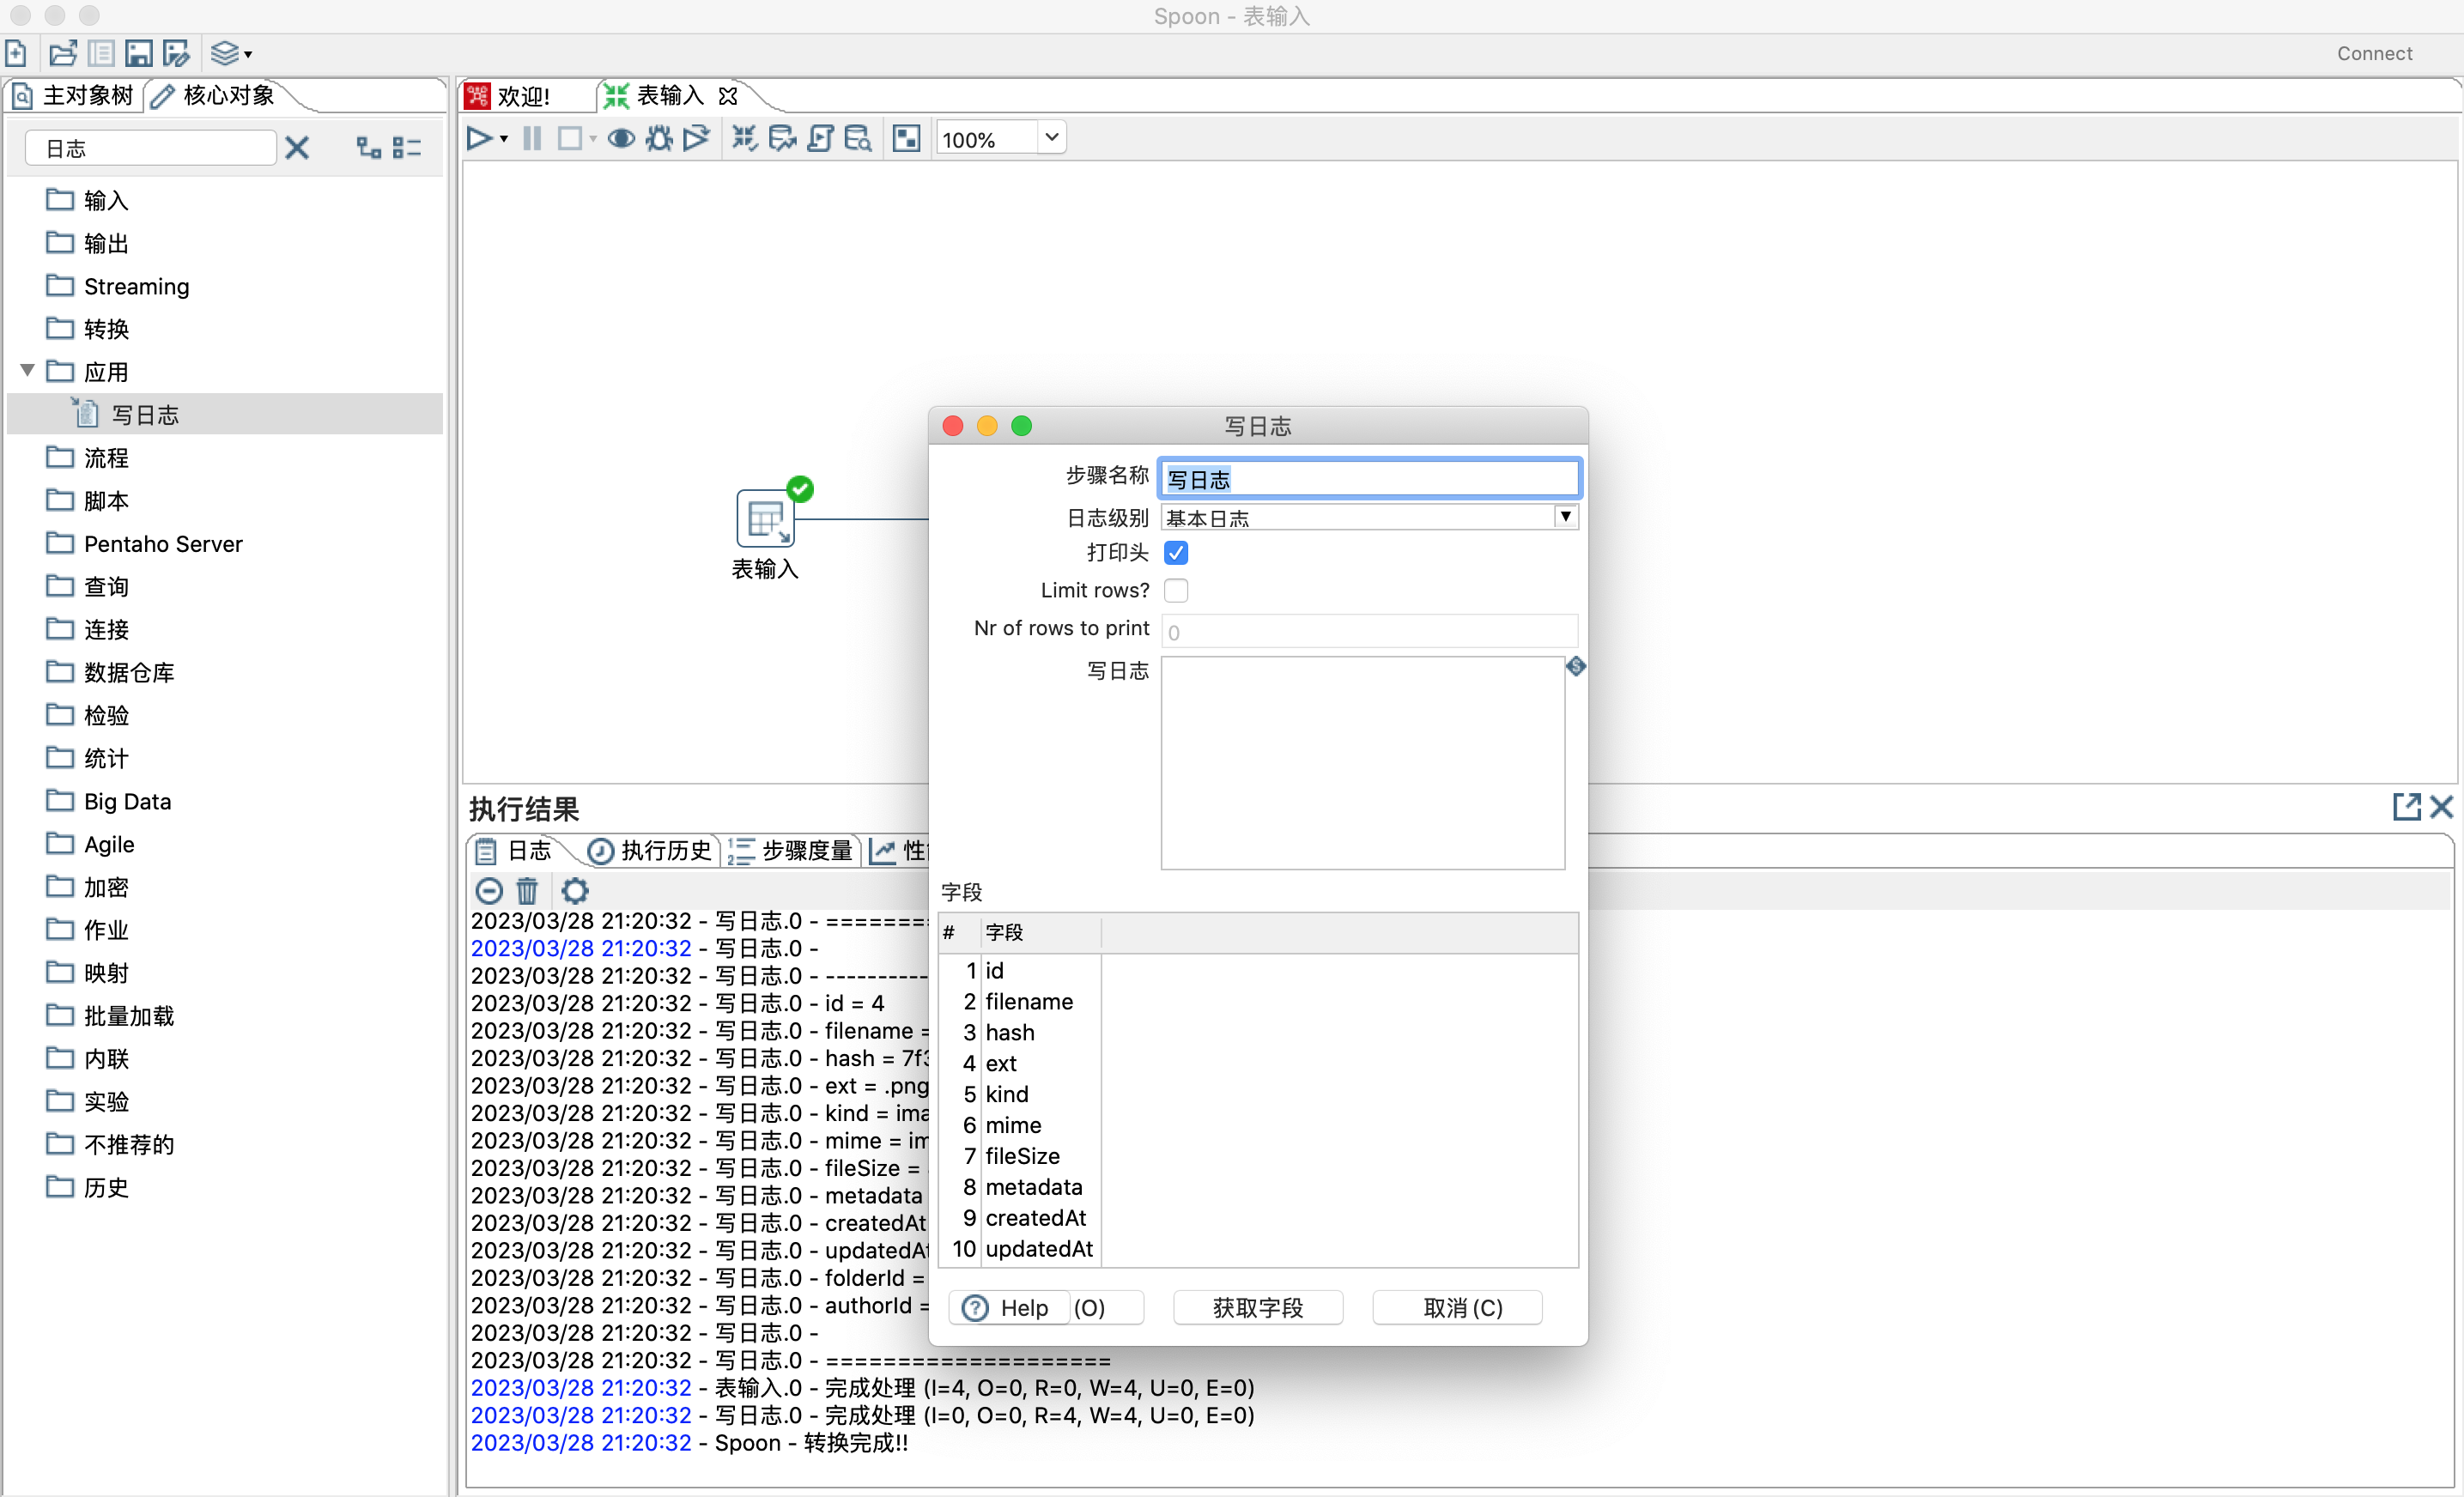Open the 100% zoom dropdown

coord(1051,138)
